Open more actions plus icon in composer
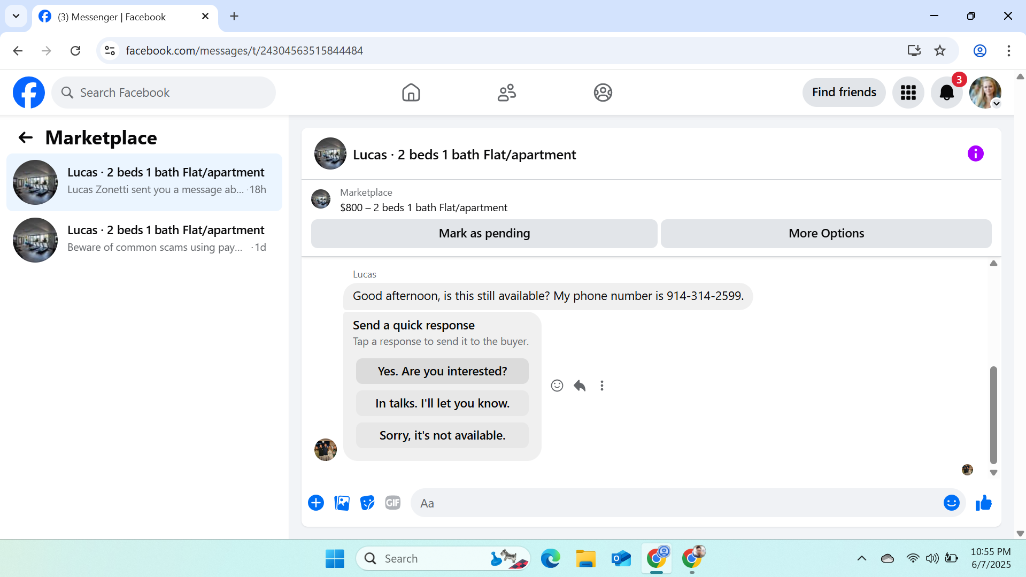1026x577 pixels. coord(316,503)
